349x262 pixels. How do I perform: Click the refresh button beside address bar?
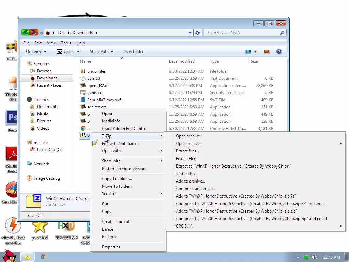(x=197, y=33)
